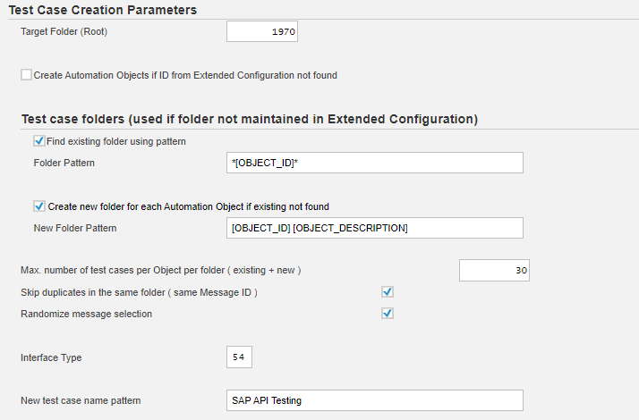
Task: Click the Randomize message selection label text
Action: pyautogui.click(x=86, y=314)
